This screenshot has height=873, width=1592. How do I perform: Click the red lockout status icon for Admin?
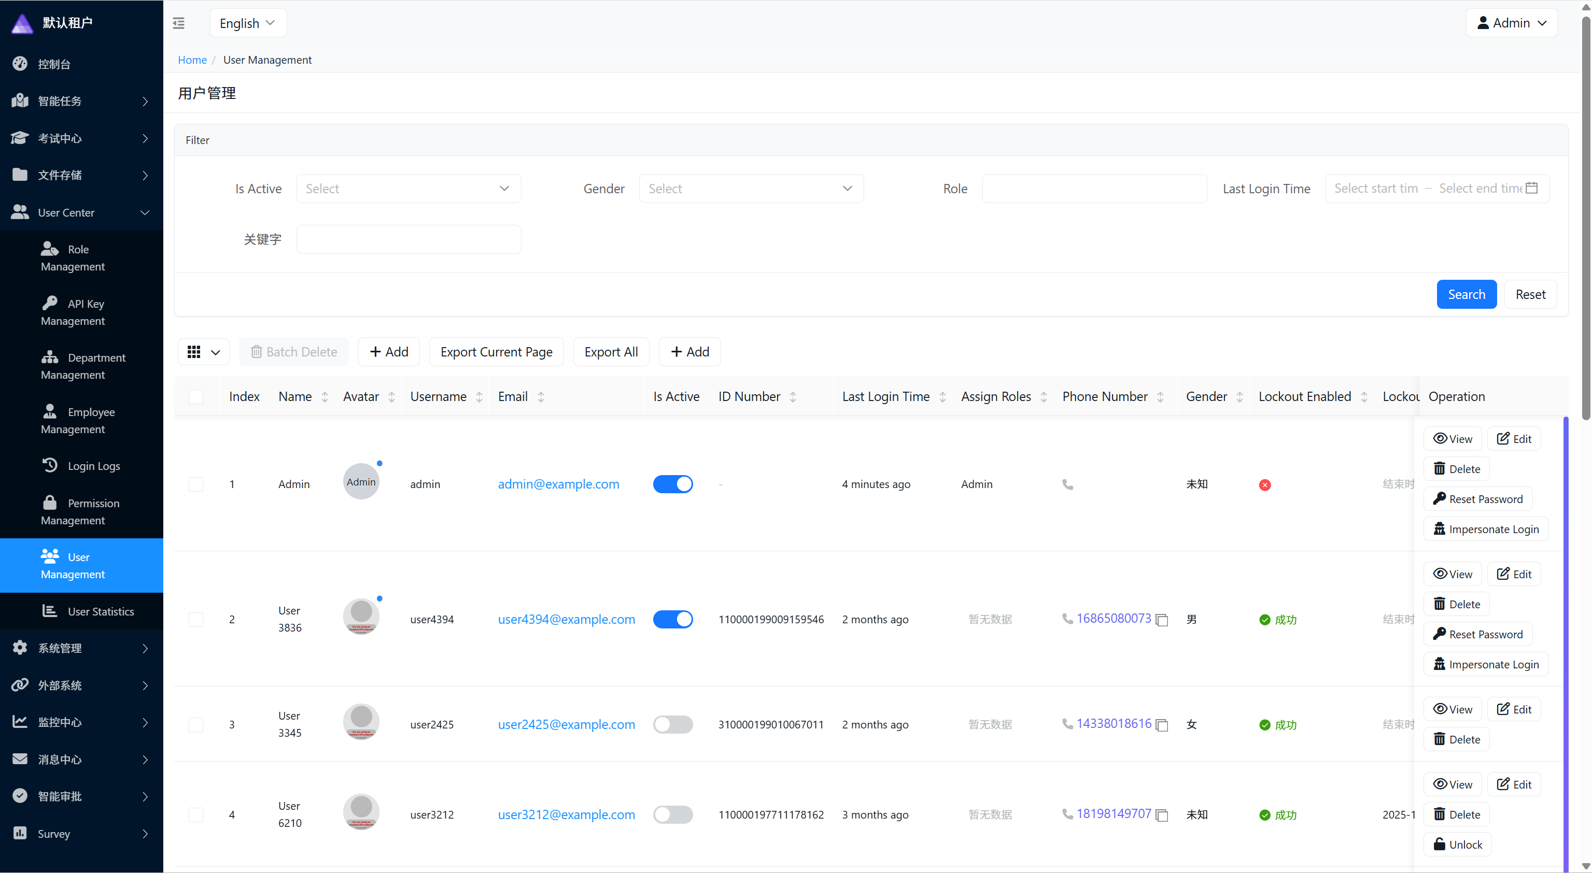point(1264,485)
